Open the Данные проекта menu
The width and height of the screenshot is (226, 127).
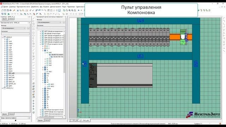point(55,7)
